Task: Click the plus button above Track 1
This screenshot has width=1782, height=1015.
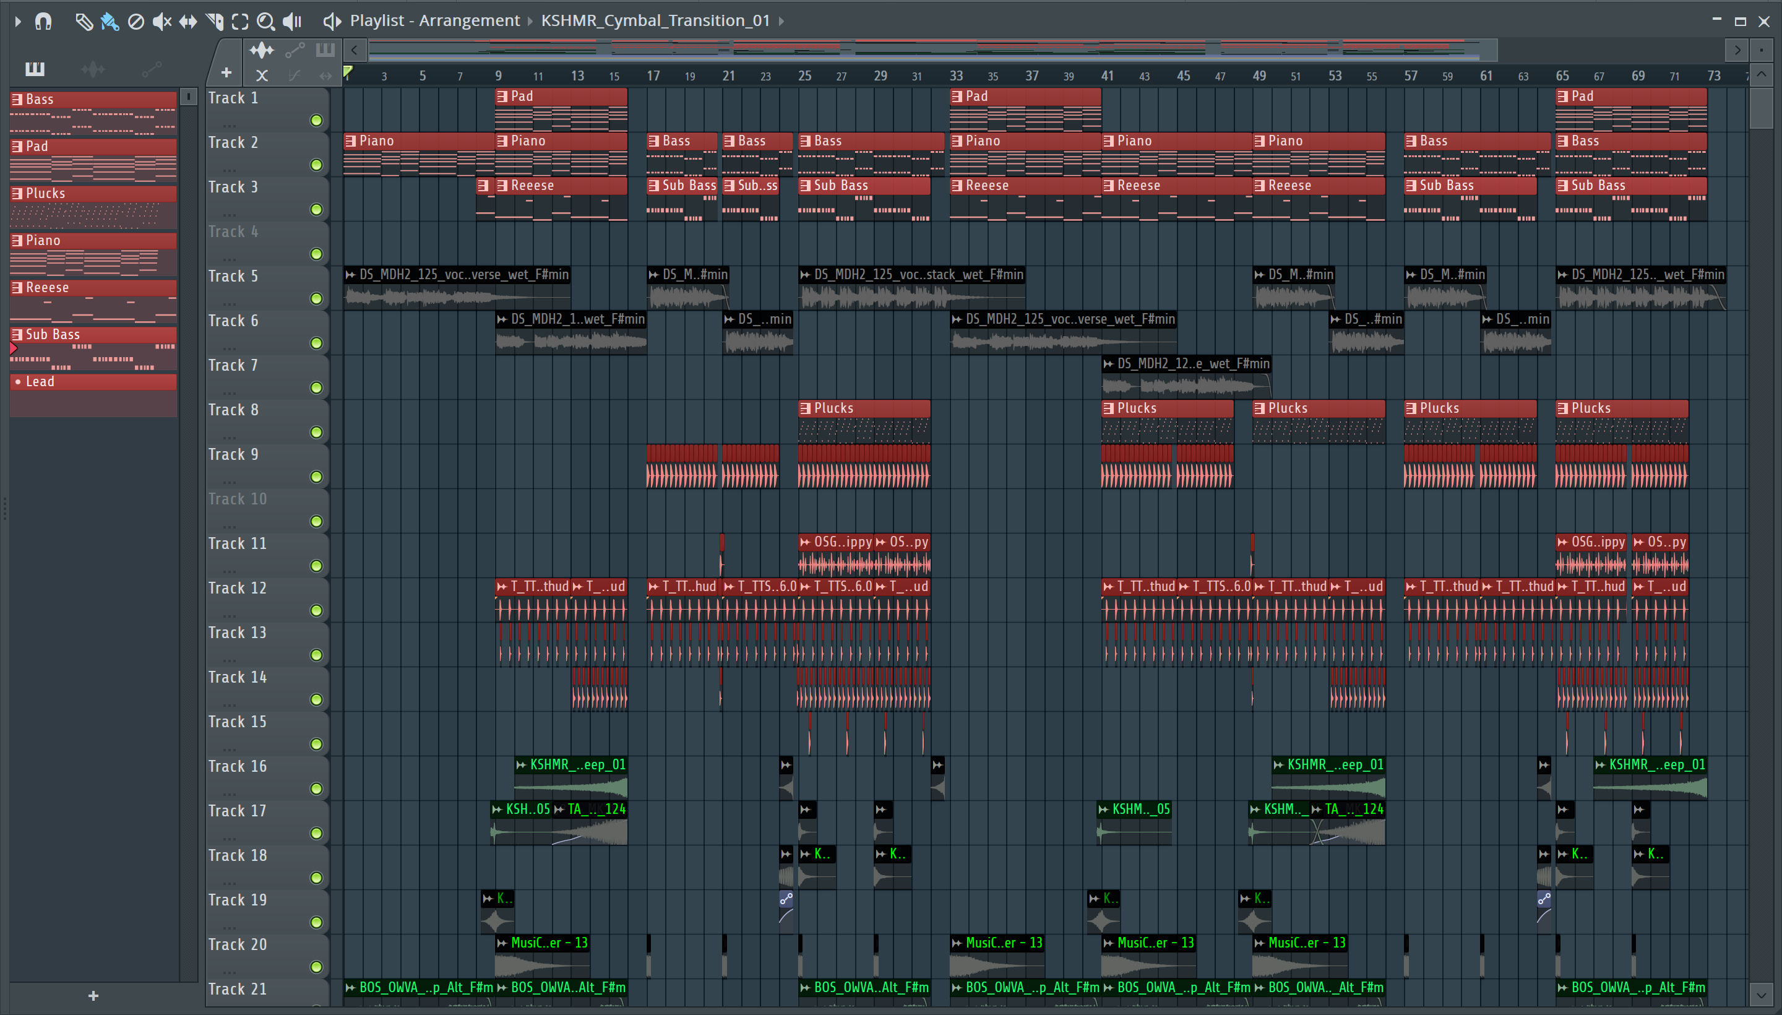Action: pyautogui.click(x=226, y=72)
